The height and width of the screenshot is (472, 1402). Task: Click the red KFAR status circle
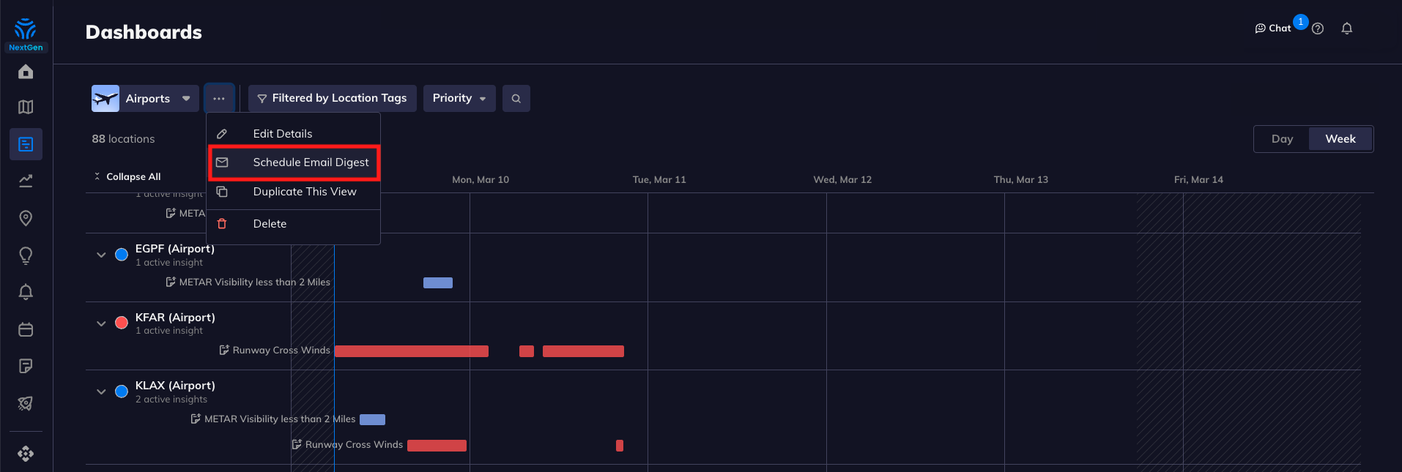pyautogui.click(x=122, y=323)
